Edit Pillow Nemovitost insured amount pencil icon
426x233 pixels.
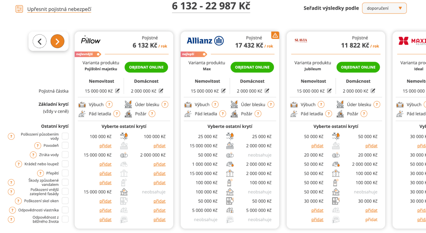(118, 91)
